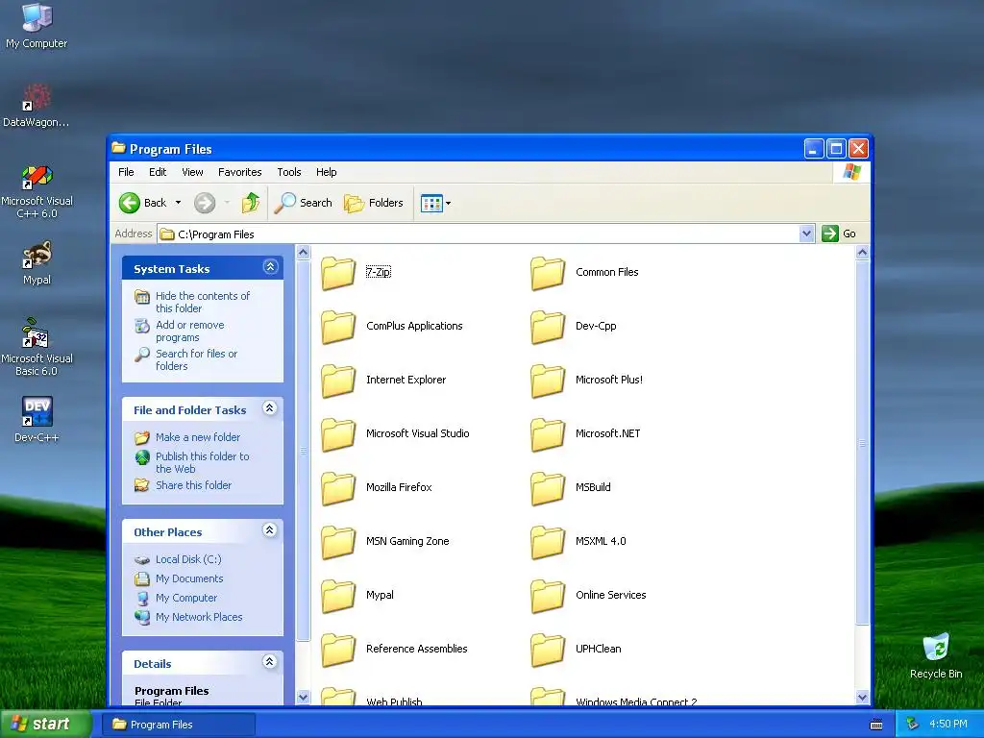Select the Dev-C++ desktop shortcut
Image resolution: width=984 pixels, height=738 pixels.
coord(37,419)
